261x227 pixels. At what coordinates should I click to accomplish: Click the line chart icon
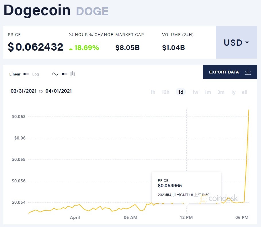[x=55, y=74]
